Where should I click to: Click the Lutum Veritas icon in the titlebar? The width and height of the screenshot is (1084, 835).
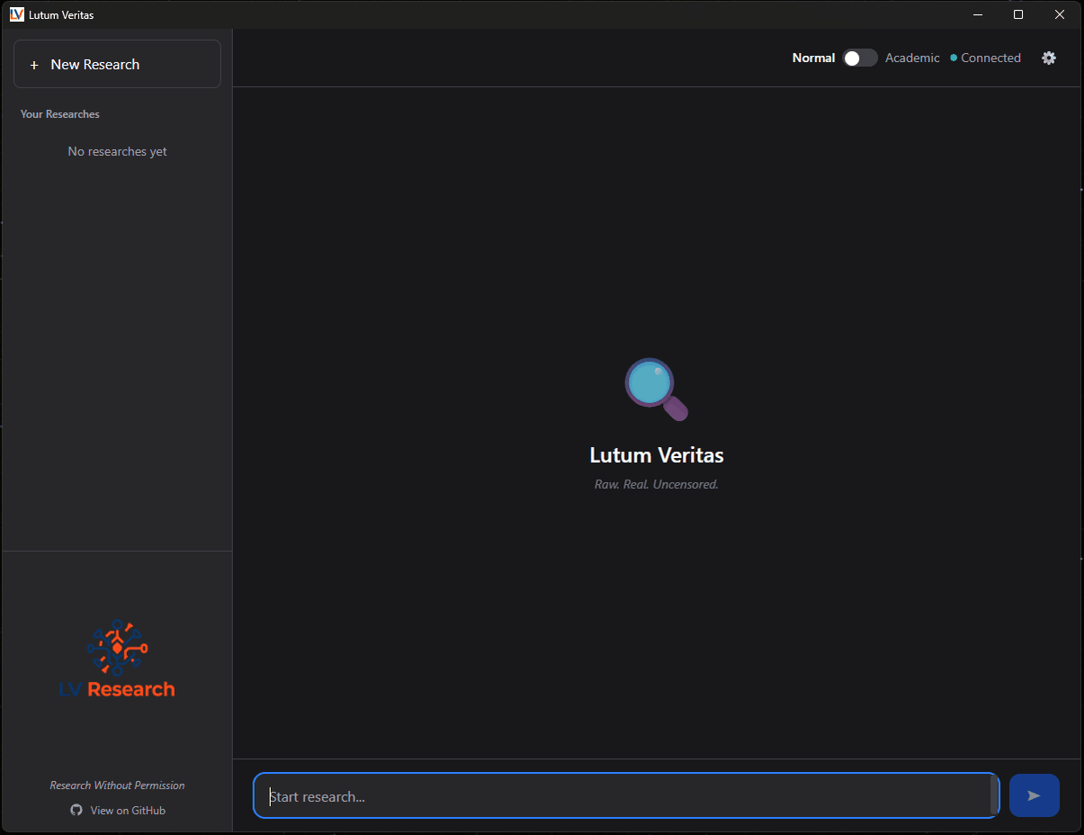[14, 14]
